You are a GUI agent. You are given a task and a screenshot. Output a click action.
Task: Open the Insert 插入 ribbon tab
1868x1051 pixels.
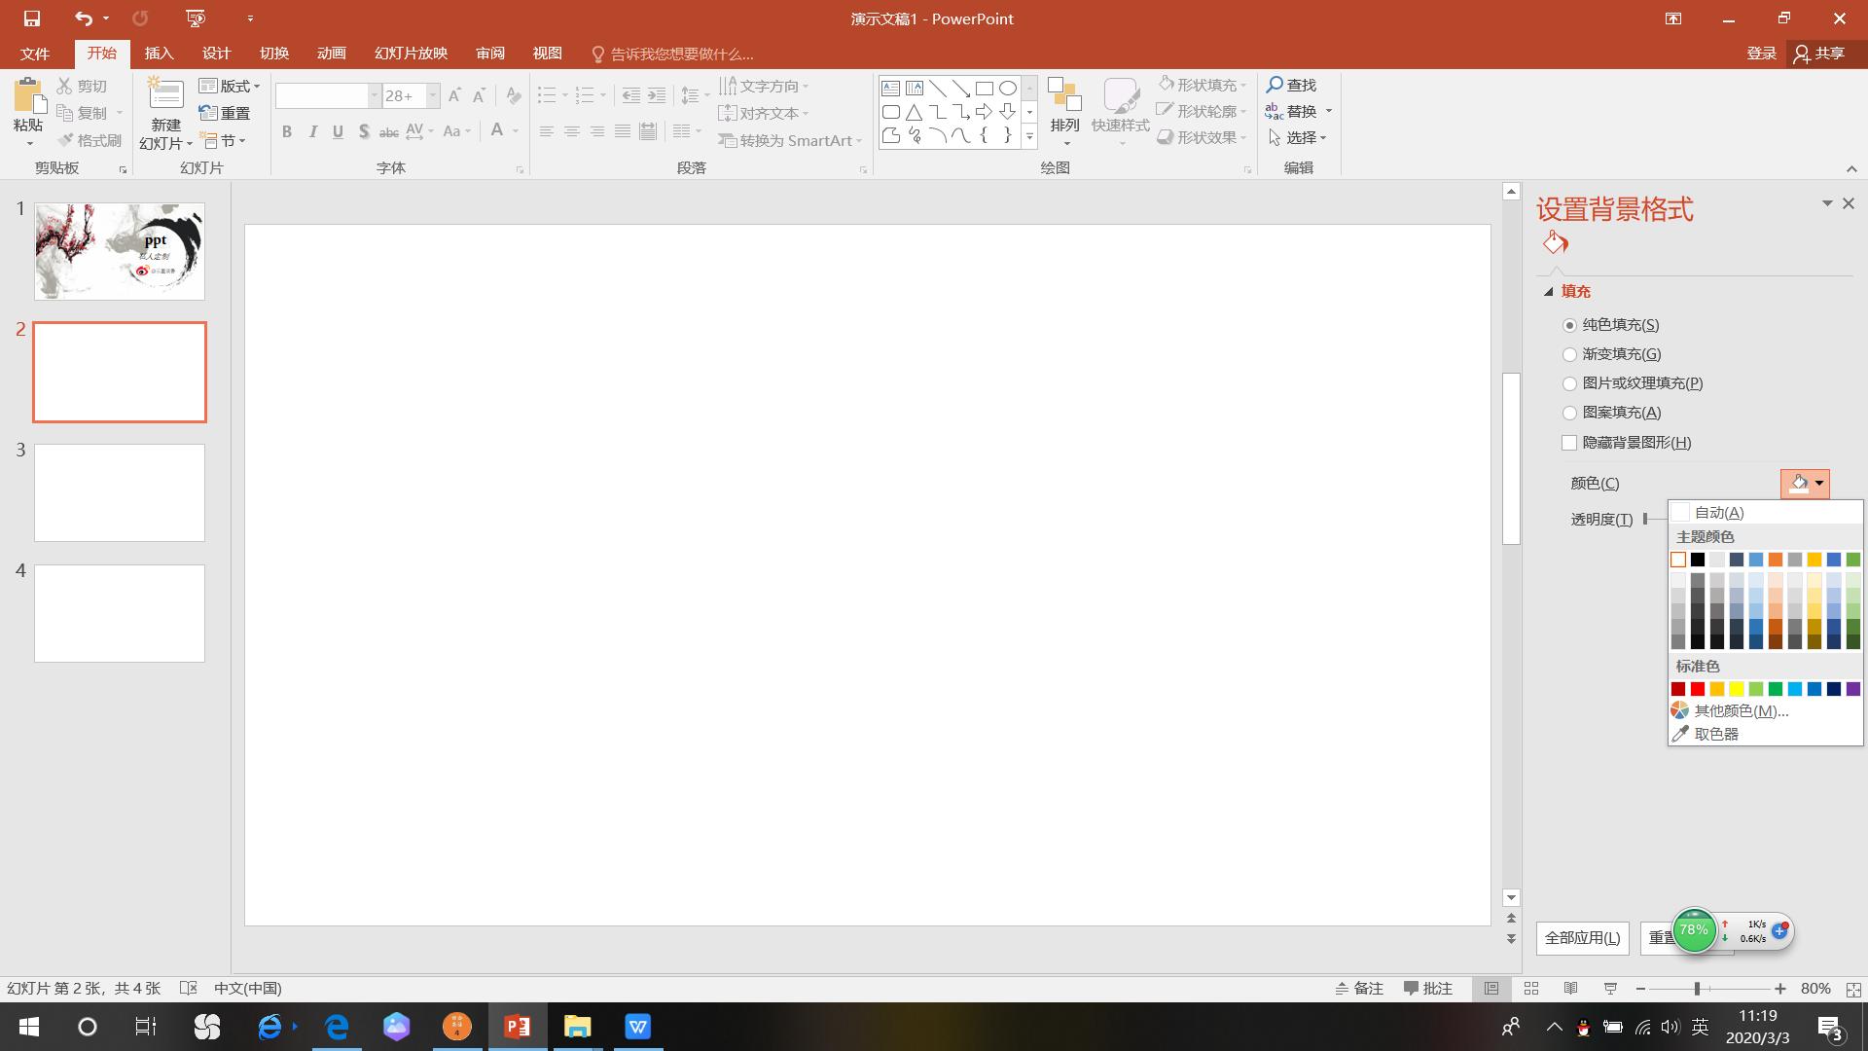pyautogui.click(x=159, y=54)
